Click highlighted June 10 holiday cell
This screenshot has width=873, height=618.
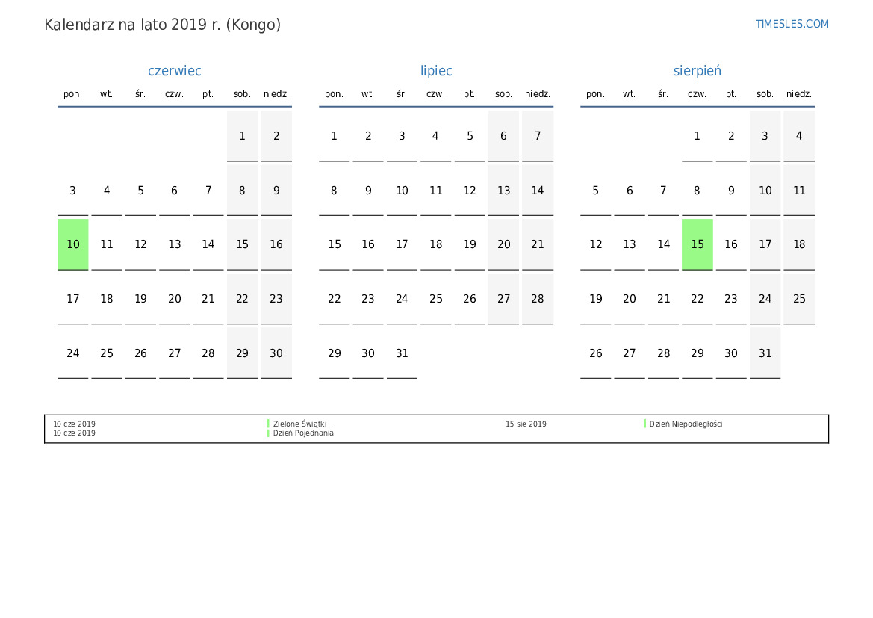click(x=73, y=244)
